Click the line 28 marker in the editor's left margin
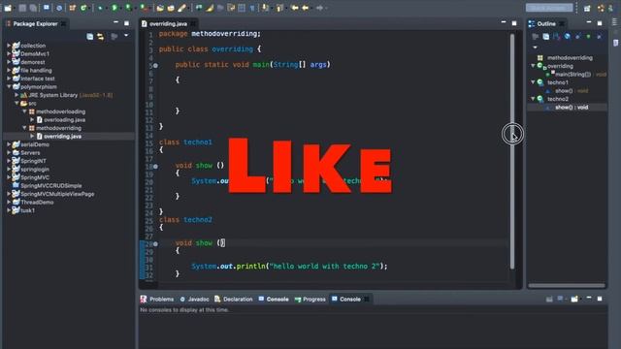Viewport: 621px width, 349px height. [x=155, y=243]
